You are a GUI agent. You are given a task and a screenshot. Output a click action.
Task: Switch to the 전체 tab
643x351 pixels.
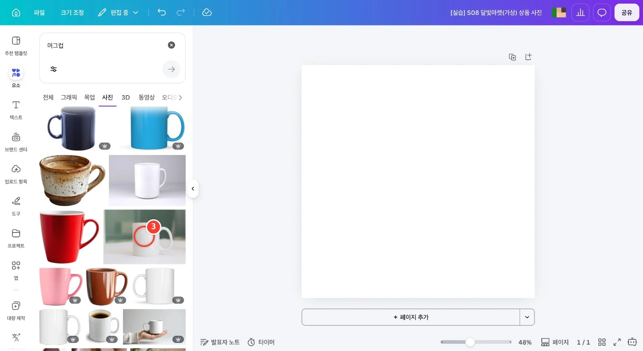(48, 97)
